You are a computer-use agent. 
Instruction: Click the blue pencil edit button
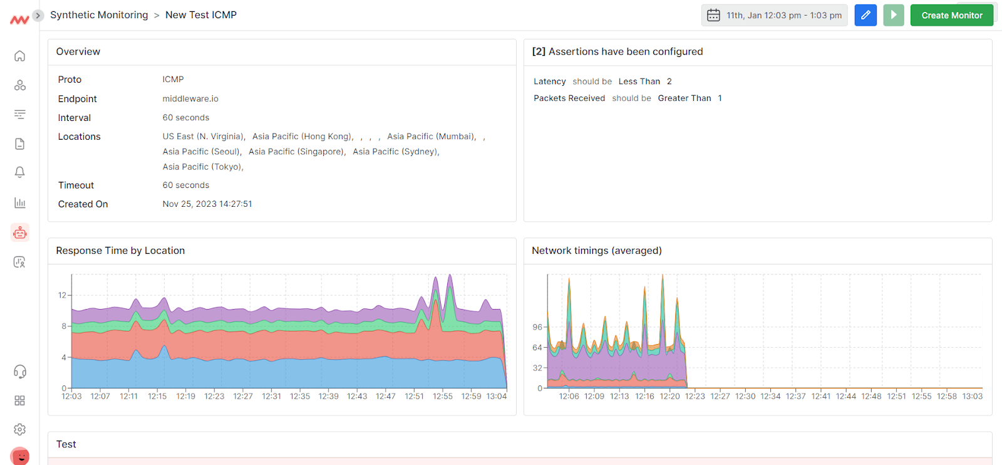[865, 15]
